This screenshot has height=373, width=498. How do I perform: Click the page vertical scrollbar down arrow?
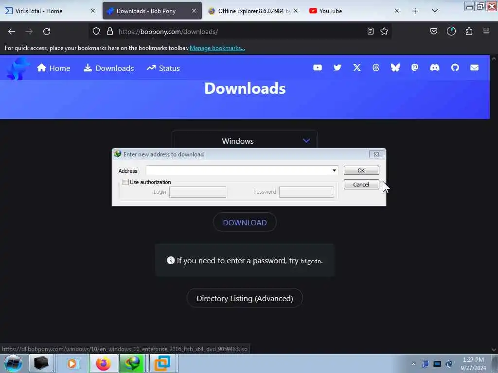point(494,350)
